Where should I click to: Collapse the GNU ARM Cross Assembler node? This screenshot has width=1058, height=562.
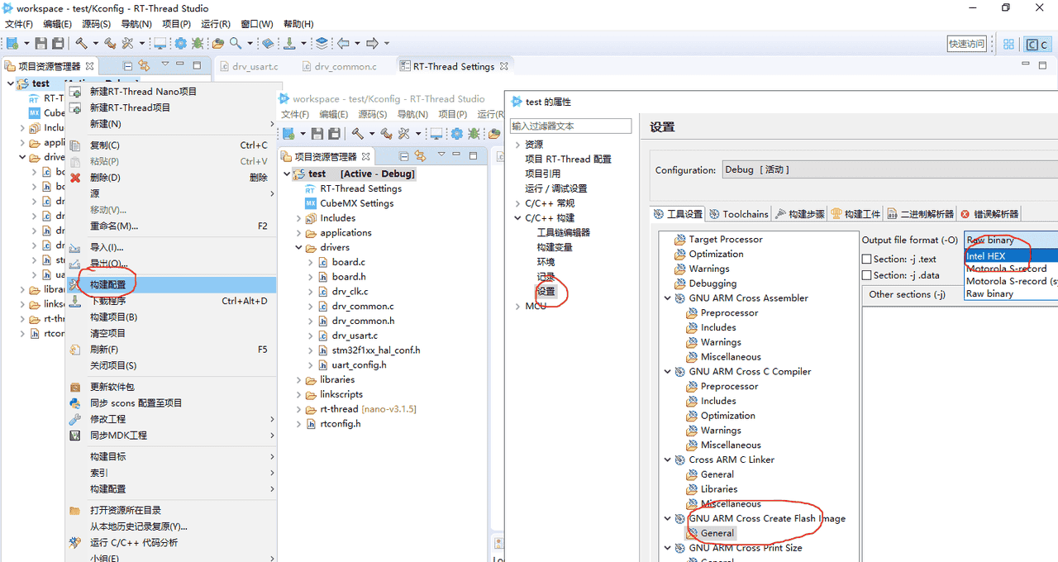pyautogui.click(x=668, y=298)
